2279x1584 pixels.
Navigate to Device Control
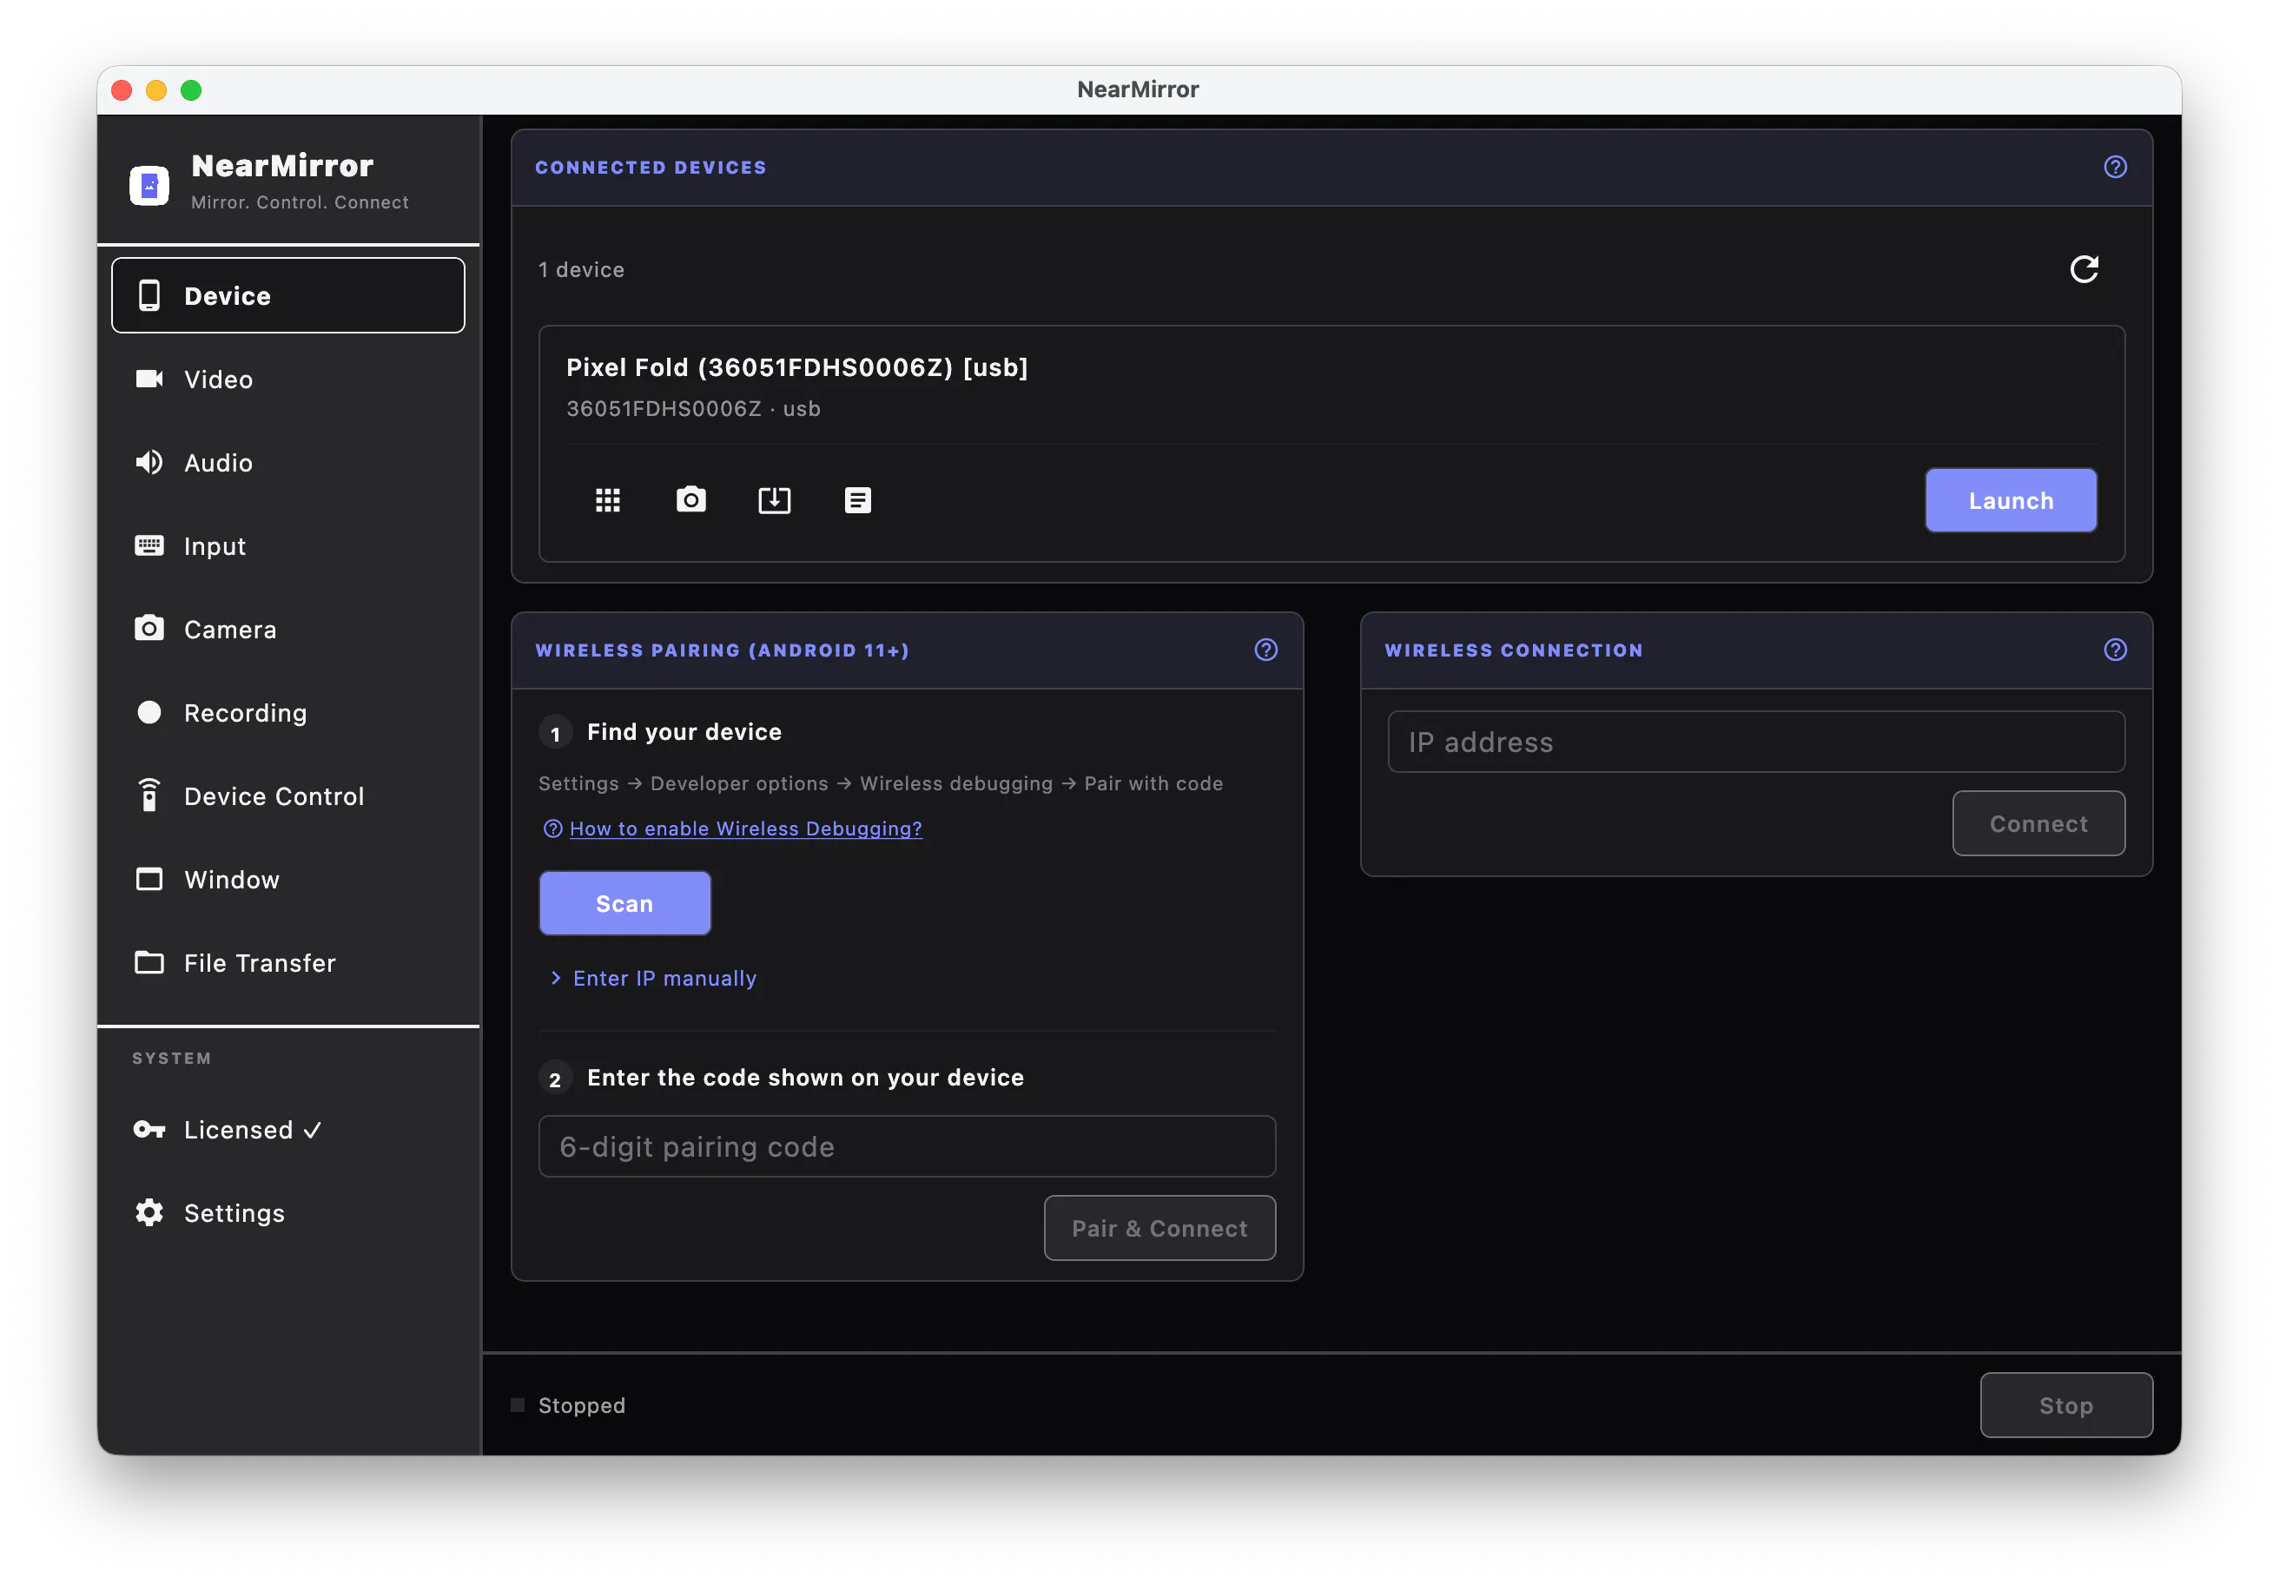(x=287, y=796)
